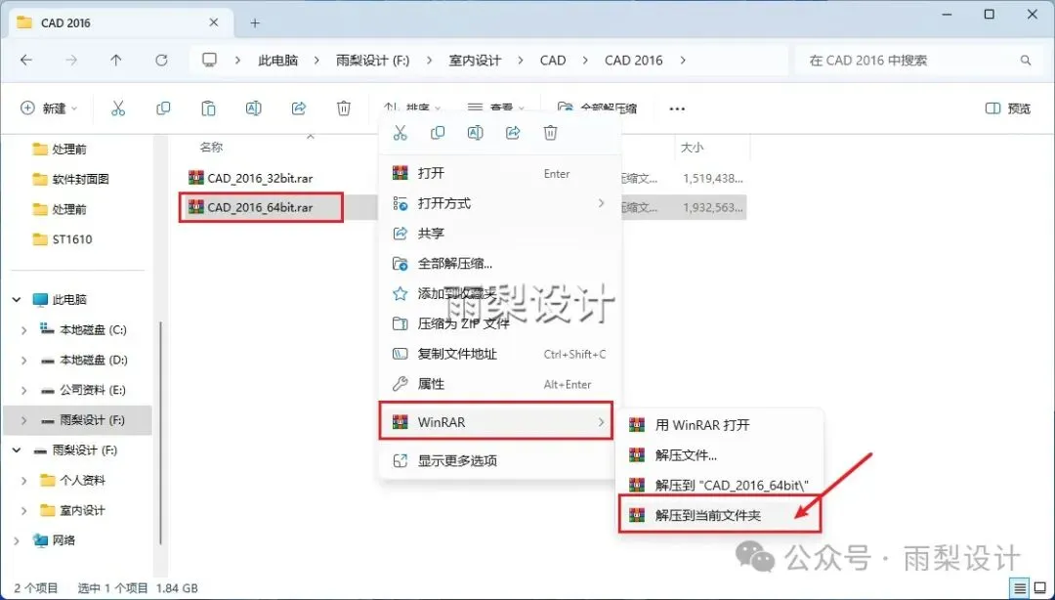This screenshot has width=1055, height=600.
Task: Expand 公司资料 (E:) in navigation tree
Action: click(24, 391)
